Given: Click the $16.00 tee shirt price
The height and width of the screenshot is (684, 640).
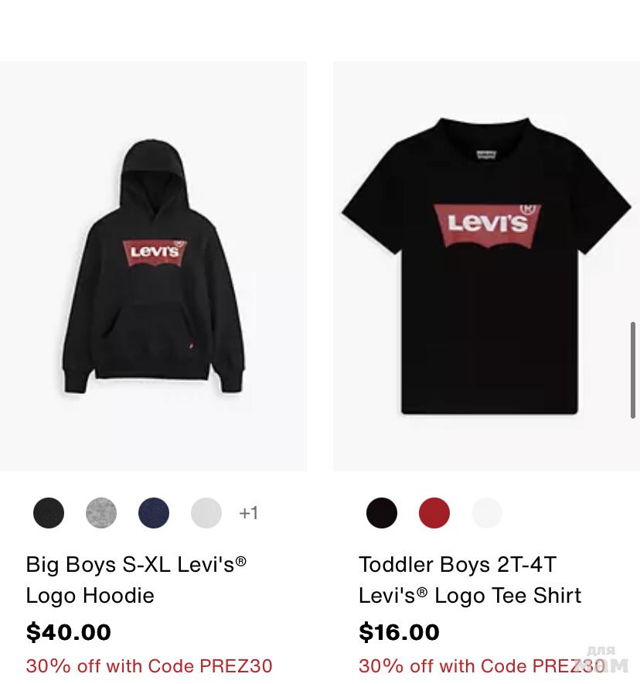Looking at the screenshot, I should click(x=399, y=632).
